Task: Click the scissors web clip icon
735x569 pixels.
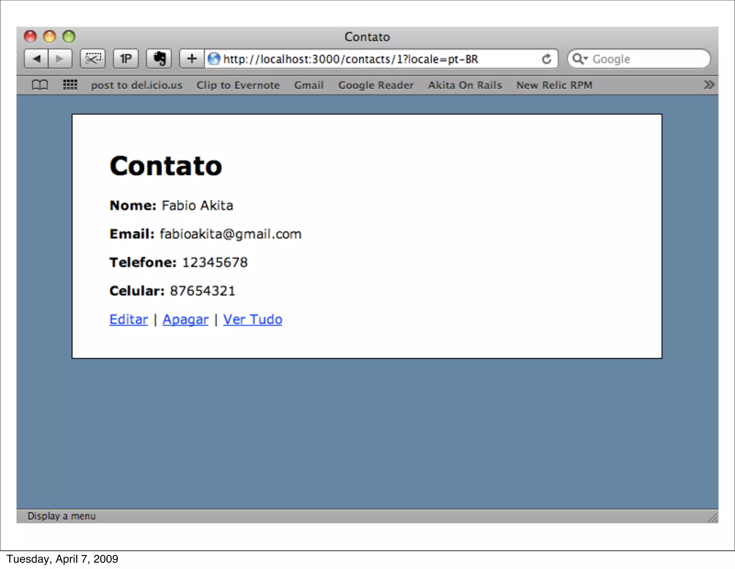Action: tap(93, 58)
